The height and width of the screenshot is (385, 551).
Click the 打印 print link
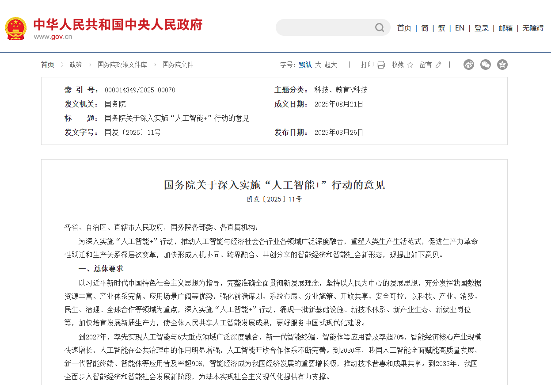[367, 65]
